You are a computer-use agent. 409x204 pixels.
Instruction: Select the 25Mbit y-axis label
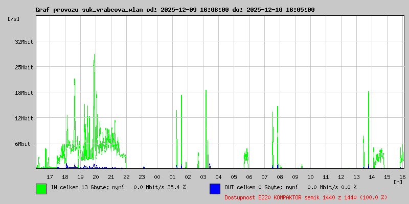[x=24, y=67]
